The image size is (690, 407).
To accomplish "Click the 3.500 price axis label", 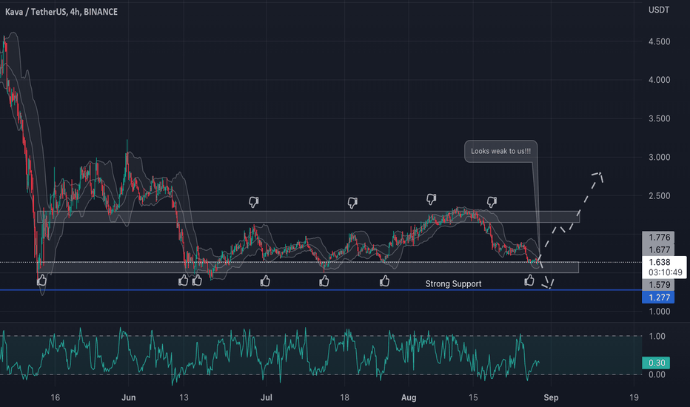I will (659, 119).
